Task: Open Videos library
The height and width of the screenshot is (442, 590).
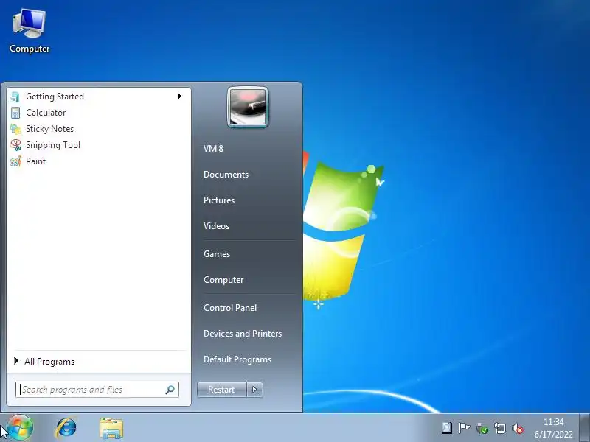Action: [x=216, y=226]
